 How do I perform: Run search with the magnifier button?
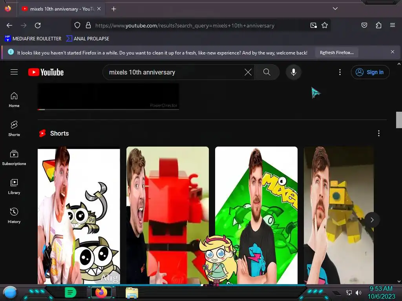tap(267, 72)
